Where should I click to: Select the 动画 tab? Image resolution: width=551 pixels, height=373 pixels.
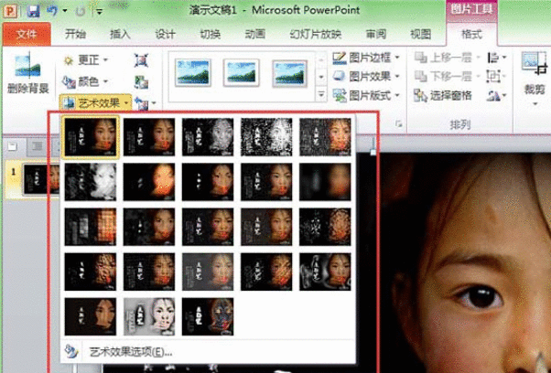[255, 34]
